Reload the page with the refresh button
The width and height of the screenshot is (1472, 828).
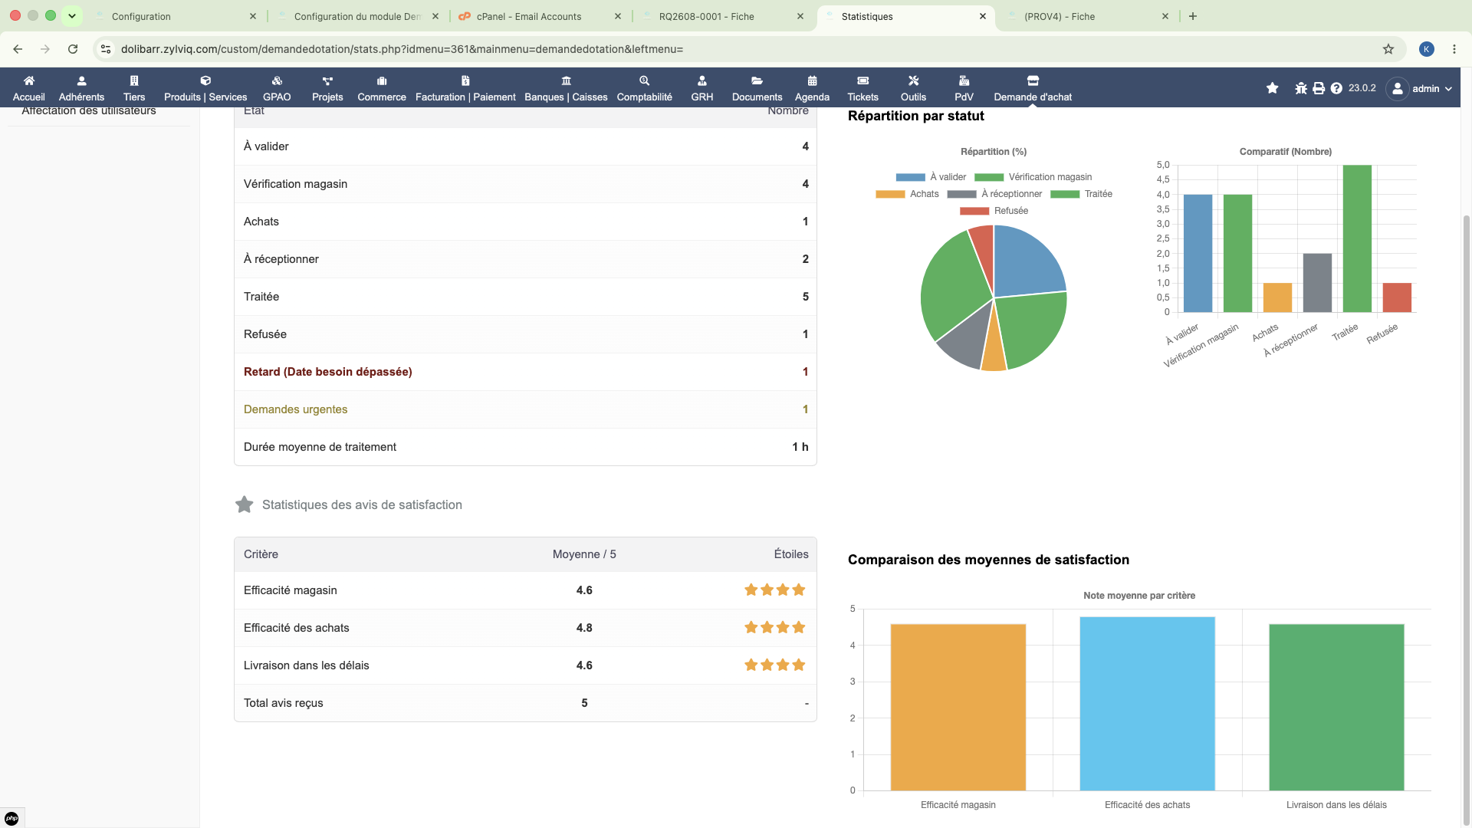pyautogui.click(x=73, y=49)
